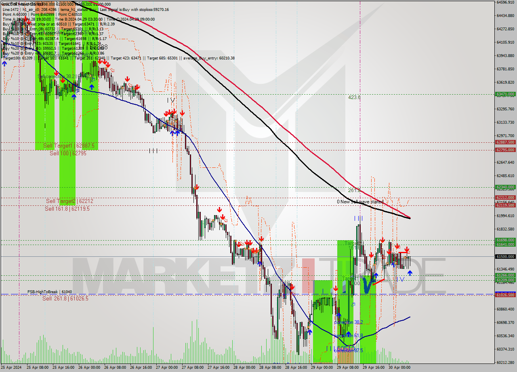Select the 30 Apr 00:00 time label
The image size is (517, 372).
399,368
